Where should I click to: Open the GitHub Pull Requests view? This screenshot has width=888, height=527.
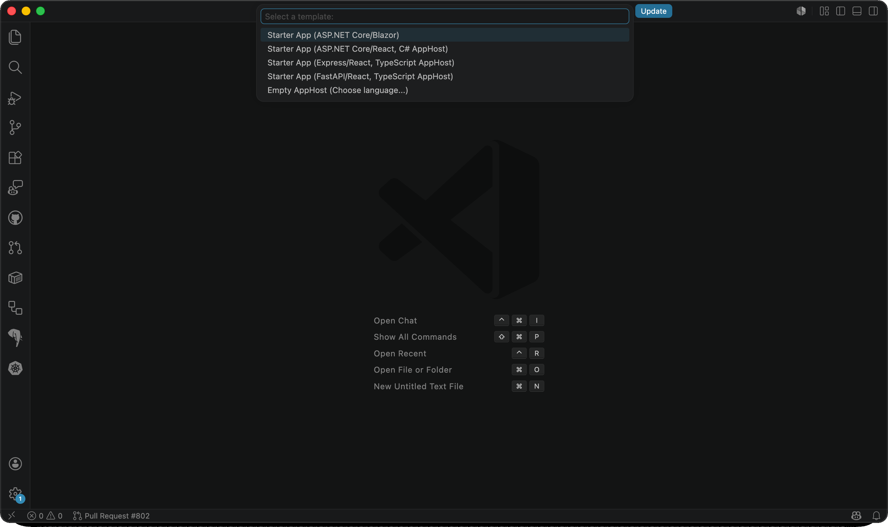15,247
